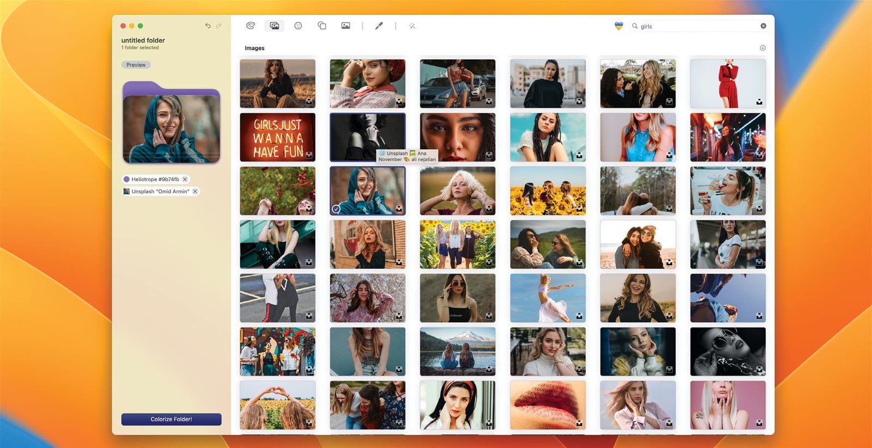This screenshot has width=872, height=448.
Task: Select the colorful mural friends thumbnail
Action: 277,351
